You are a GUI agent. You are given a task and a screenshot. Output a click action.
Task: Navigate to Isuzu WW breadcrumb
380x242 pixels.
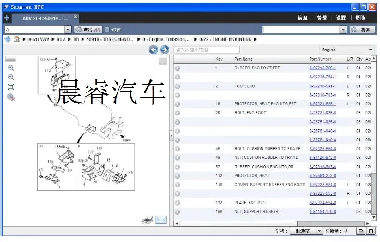point(38,39)
